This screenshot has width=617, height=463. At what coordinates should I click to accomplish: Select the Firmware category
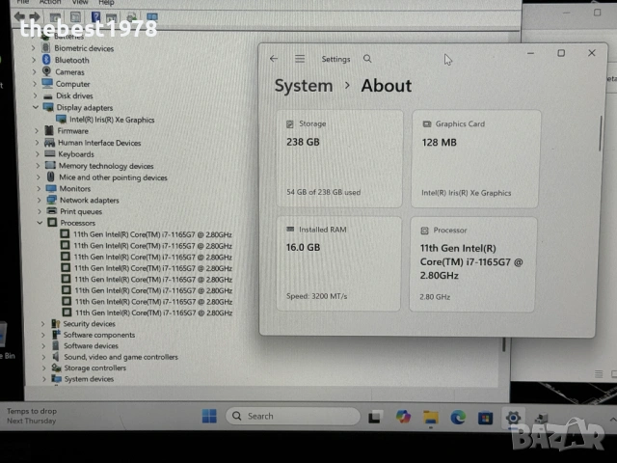[73, 131]
